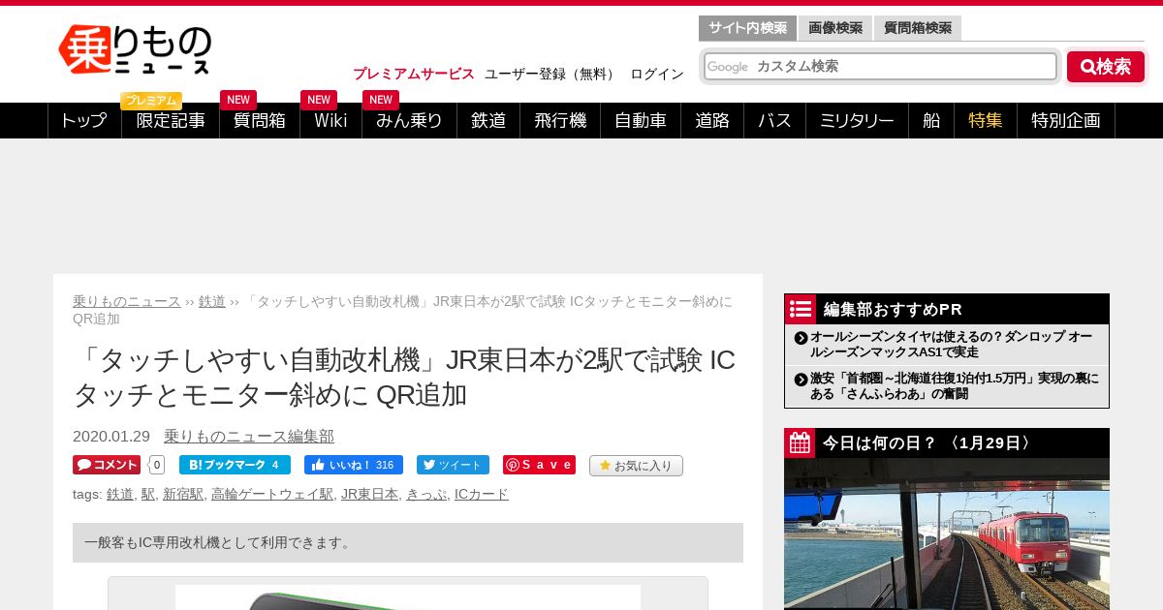Click the 乗りものニュース breadcrumb link
This screenshot has height=610, width=1163.
pos(127,301)
